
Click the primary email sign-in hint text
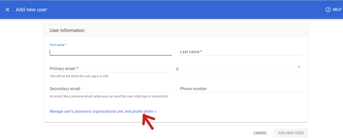[x=79, y=76]
